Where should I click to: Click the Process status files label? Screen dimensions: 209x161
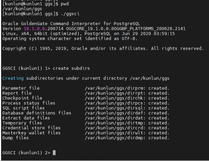[29, 103]
